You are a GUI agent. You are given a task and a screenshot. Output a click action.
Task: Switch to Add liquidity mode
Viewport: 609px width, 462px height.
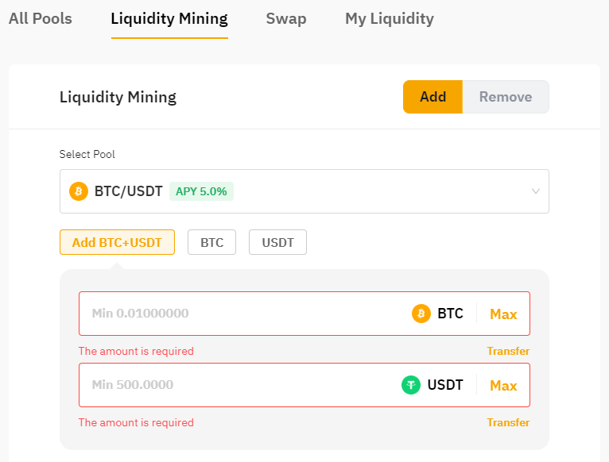[433, 97]
